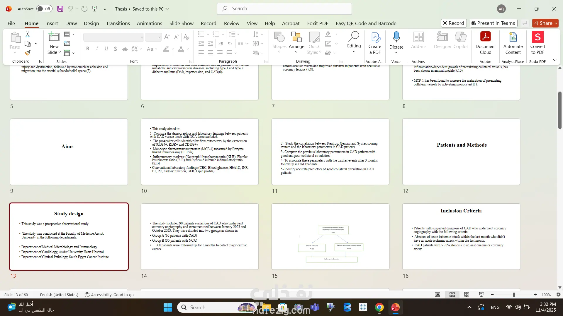
Task: Open the Reading View in status bar
Action: click(x=467, y=295)
